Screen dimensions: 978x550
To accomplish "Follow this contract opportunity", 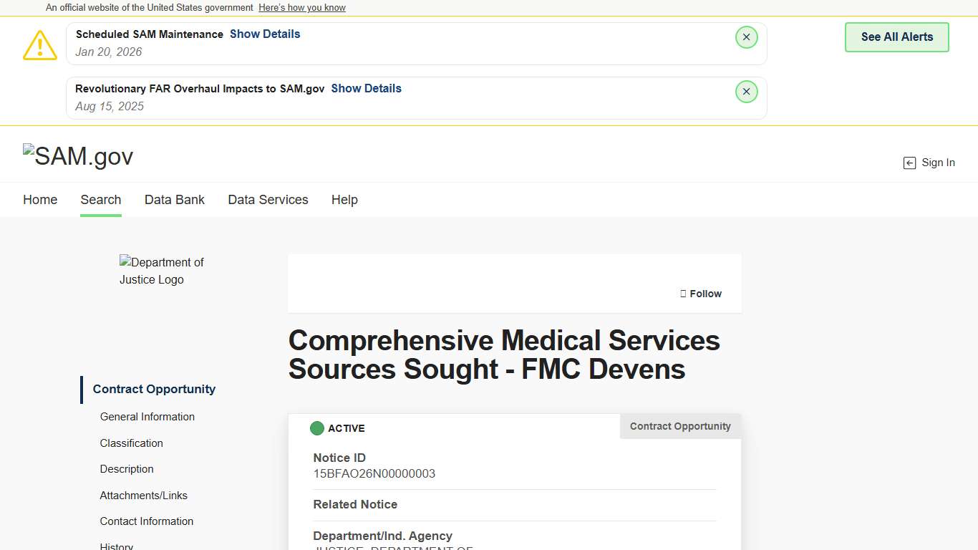I will click(701, 294).
